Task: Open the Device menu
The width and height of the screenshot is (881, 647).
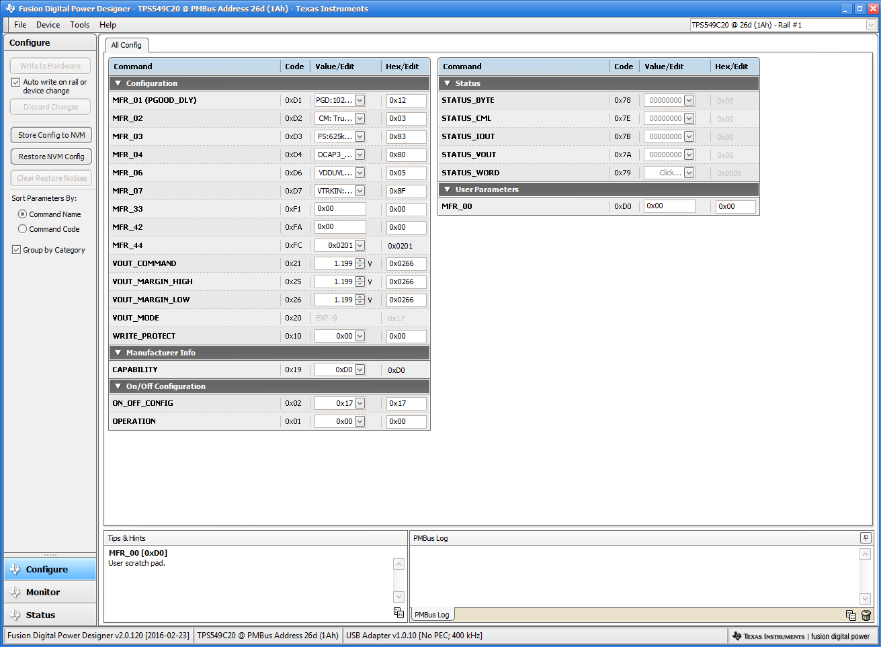Action: tap(48, 24)
